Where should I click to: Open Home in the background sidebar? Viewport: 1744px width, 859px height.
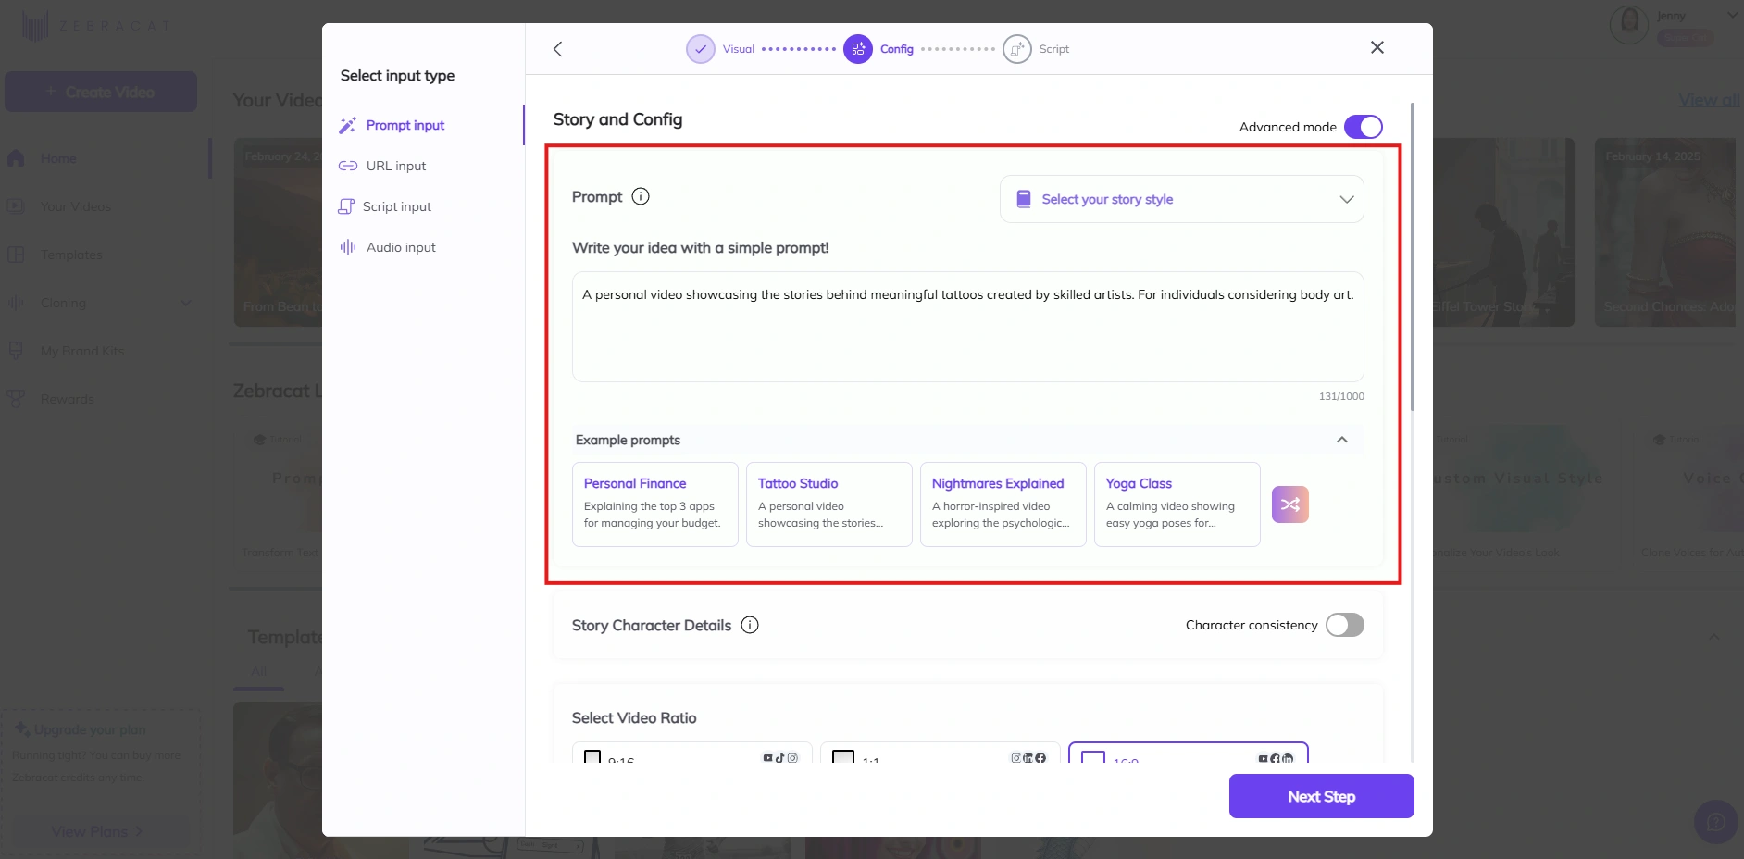click(x=58, y=158)
